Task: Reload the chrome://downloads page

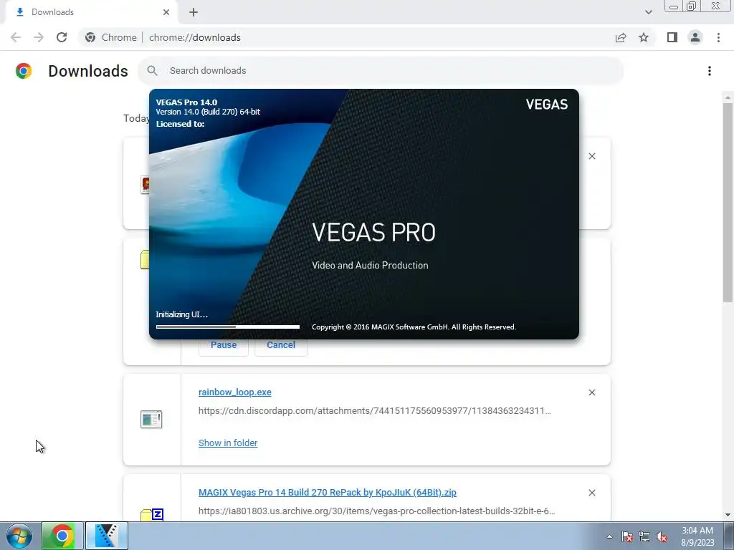Action: coord(62,37)
